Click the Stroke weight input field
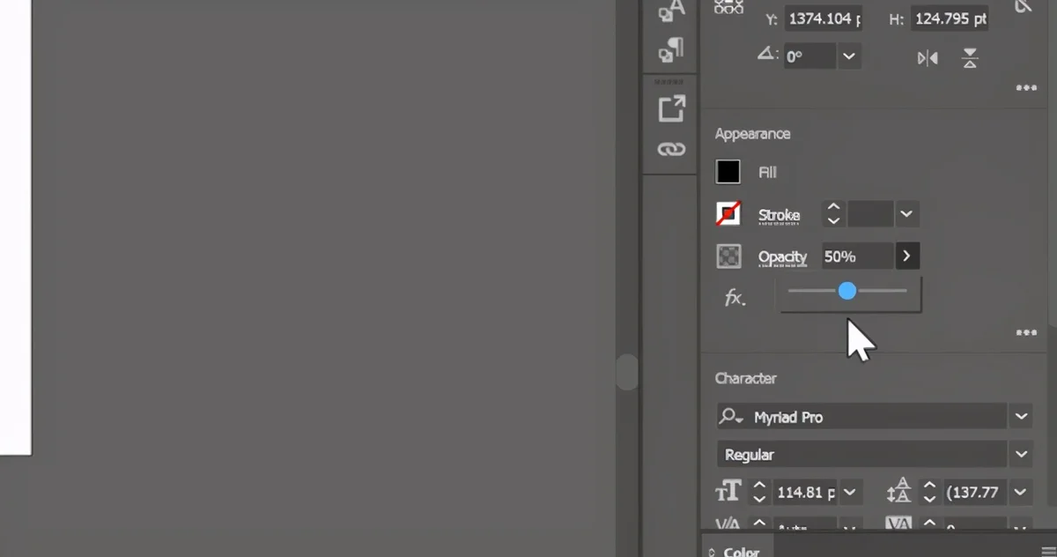Image resolution: width=1057 pixels, height=557 pixels. tap(870, 214)
